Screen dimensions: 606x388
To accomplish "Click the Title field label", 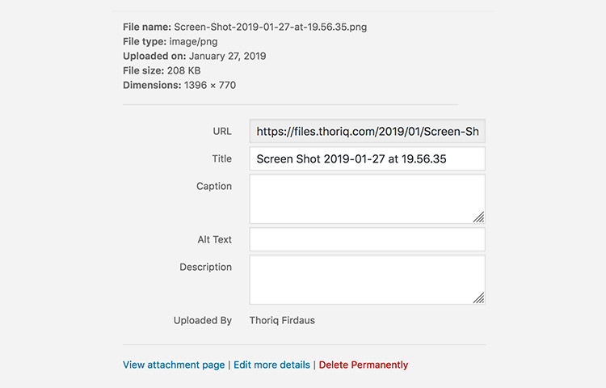I will pos(222,158).
